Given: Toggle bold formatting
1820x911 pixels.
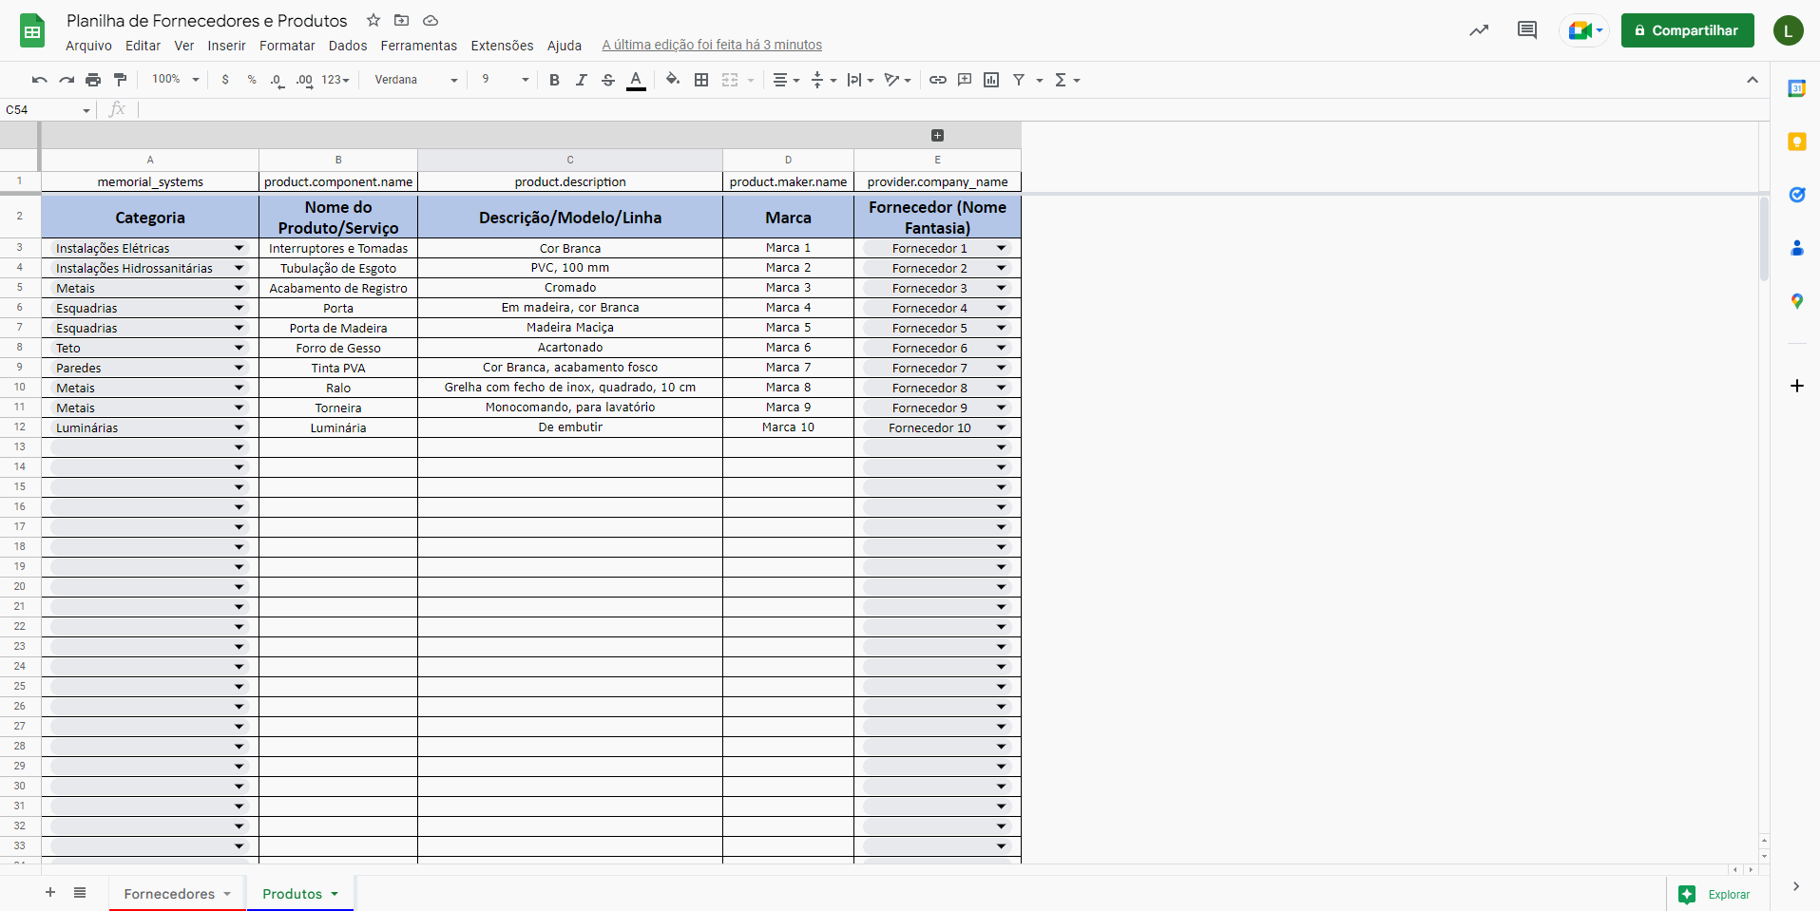Looking at the screenshot, I should point(554,80).
